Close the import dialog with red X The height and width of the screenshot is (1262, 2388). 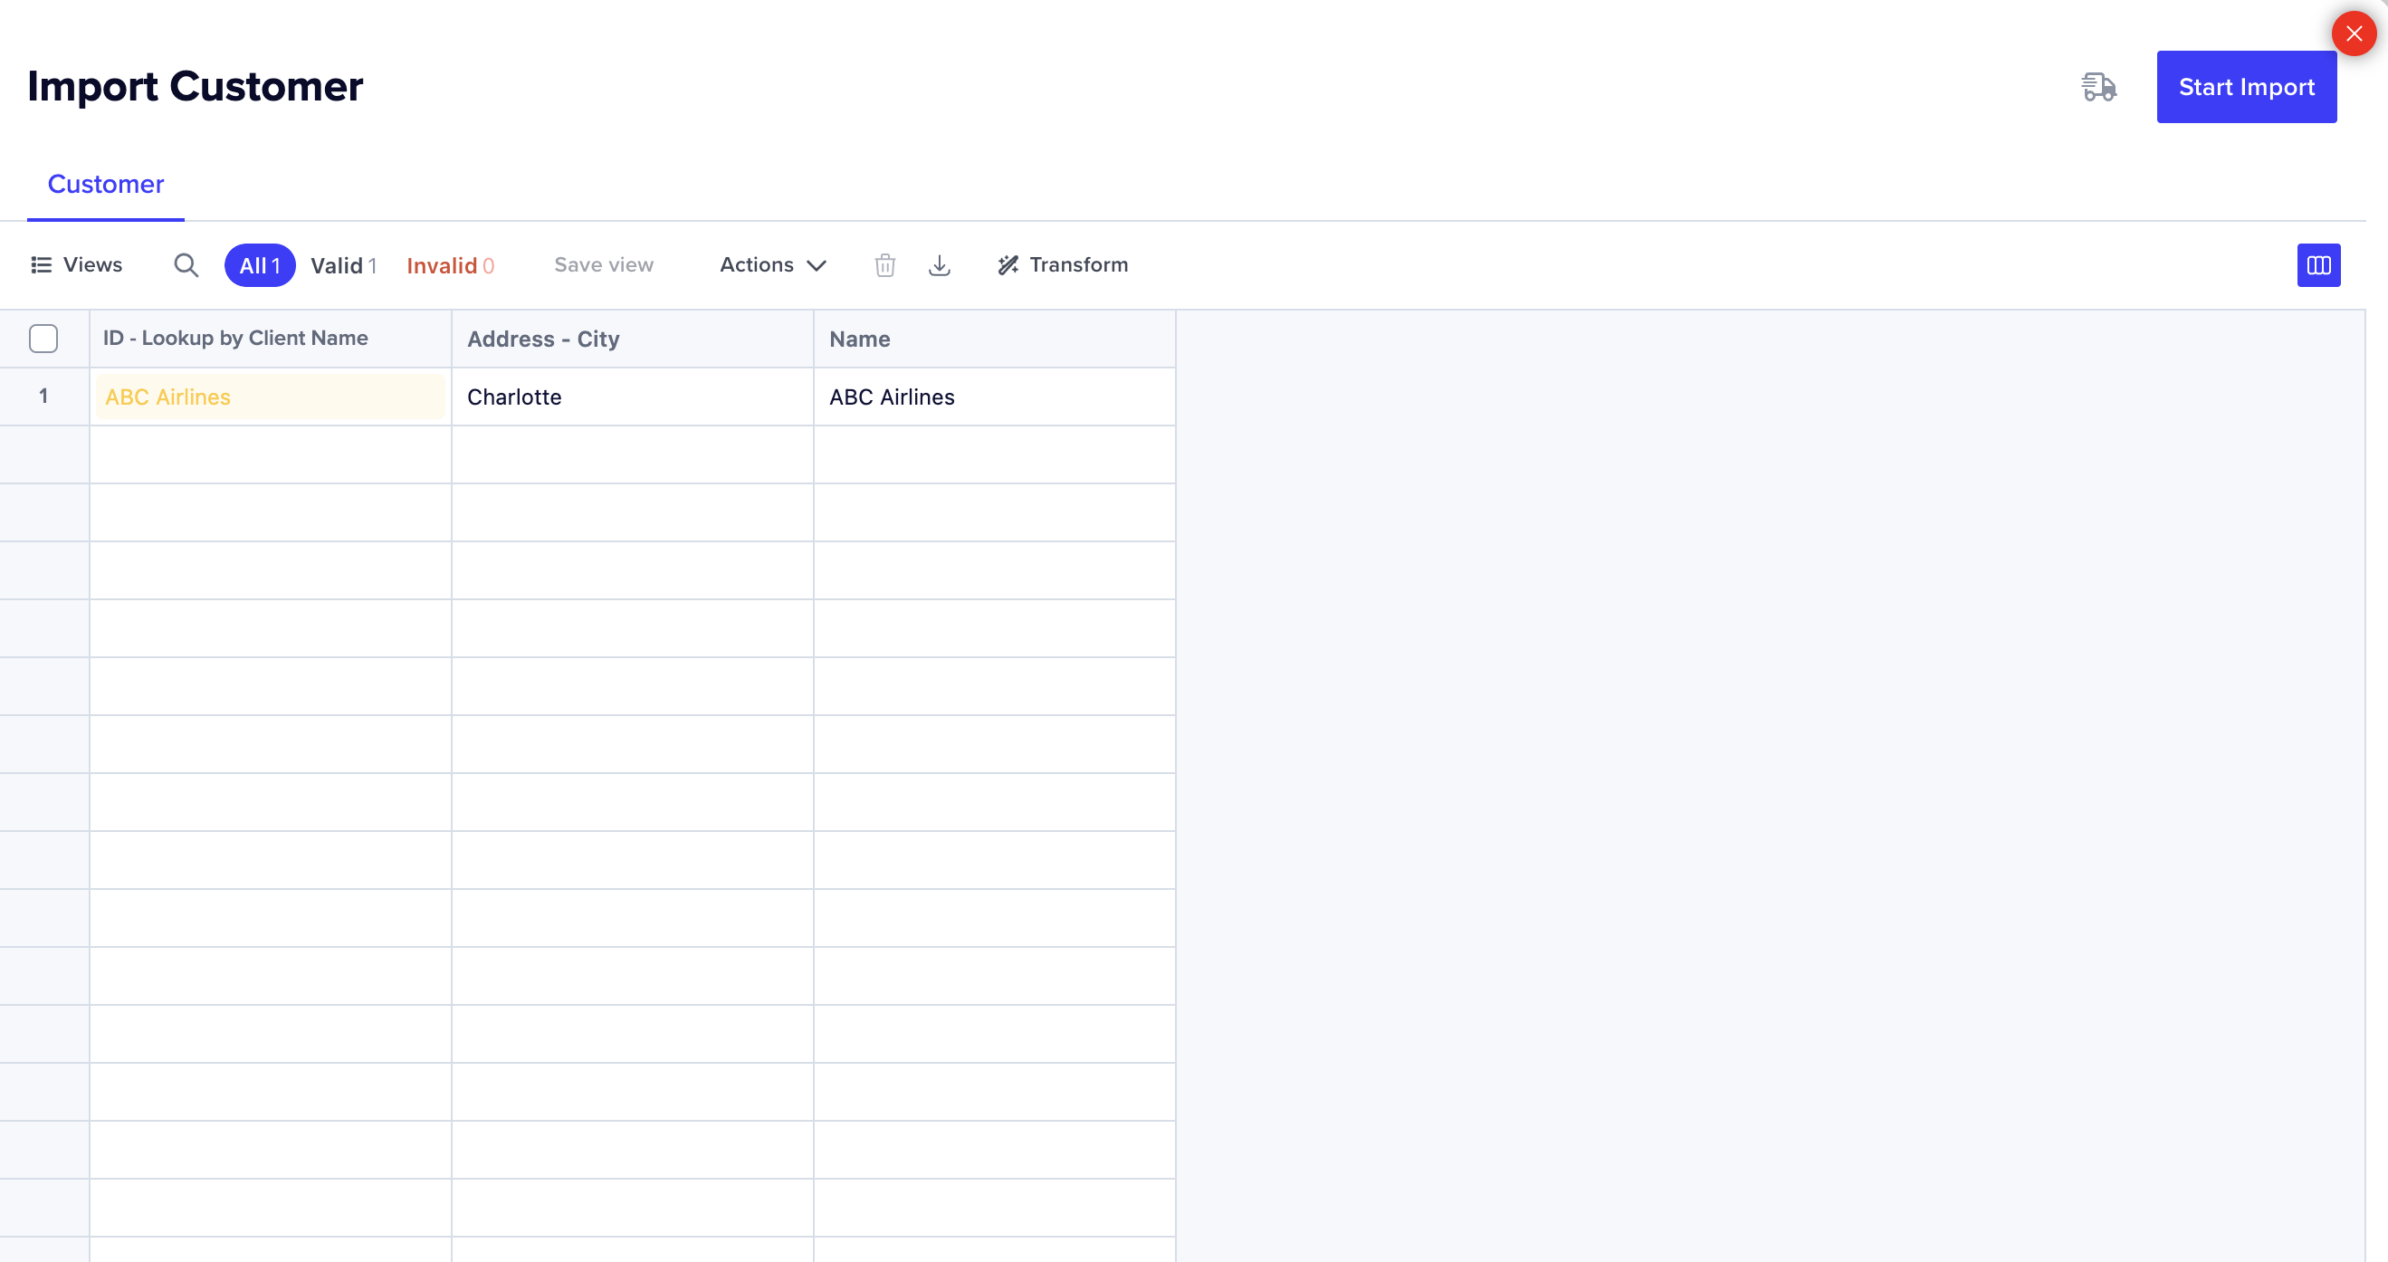[2353, 33]
